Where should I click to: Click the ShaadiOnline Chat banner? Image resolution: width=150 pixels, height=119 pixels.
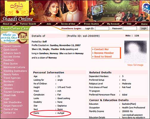(x=14, y=29)
